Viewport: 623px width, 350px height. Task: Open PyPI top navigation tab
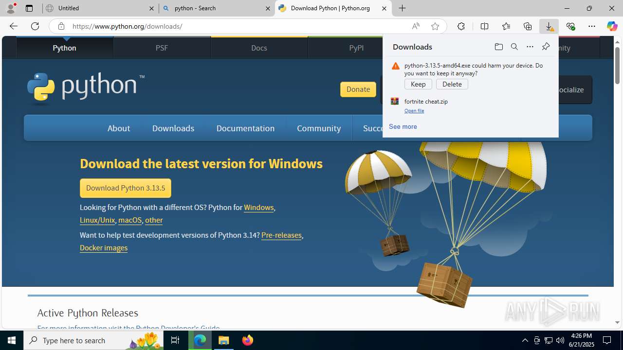[356, 48]
